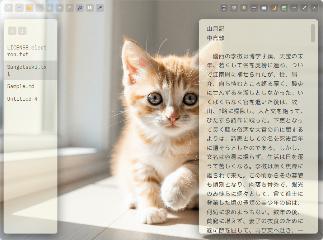Screen dimensions: 323x240
Task: Click the music note icon to play audio
Action: pyautogui.click(x=79, y=8)
